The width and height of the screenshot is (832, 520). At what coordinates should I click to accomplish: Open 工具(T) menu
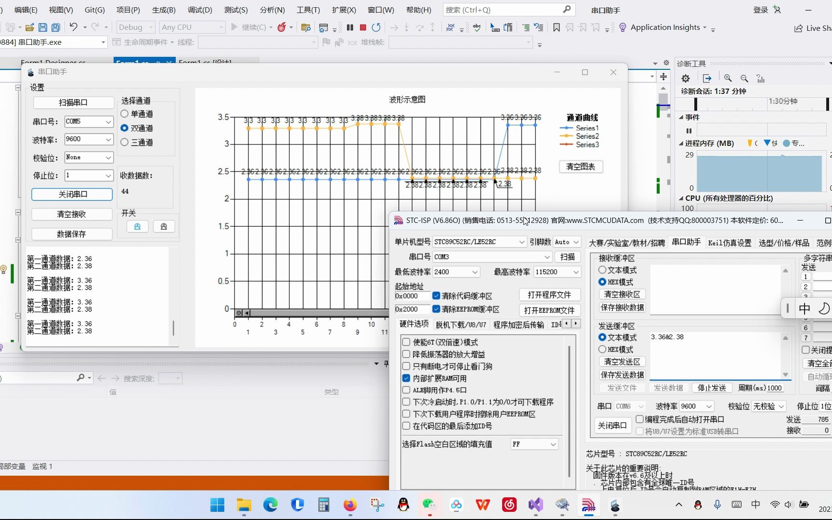(x=308, y=10)
